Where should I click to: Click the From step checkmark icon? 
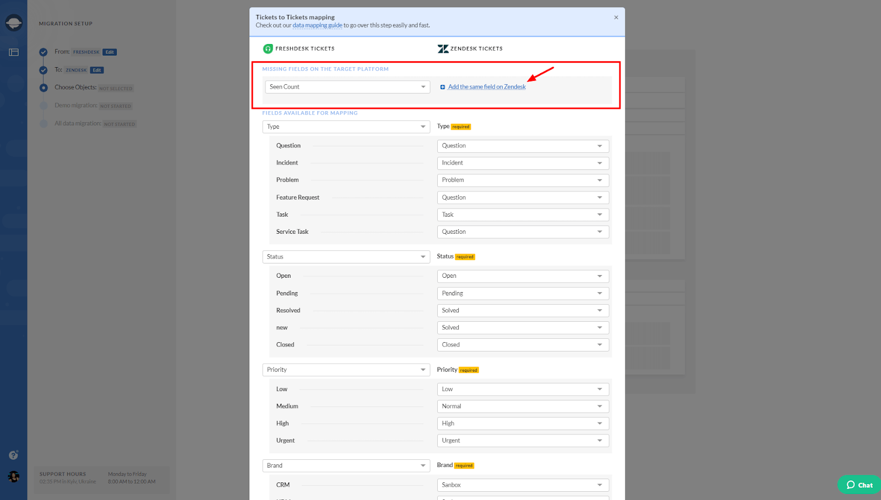coord(43,52)
